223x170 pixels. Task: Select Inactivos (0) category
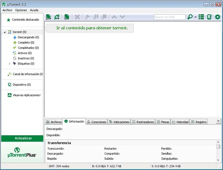(x=26, y=58)
